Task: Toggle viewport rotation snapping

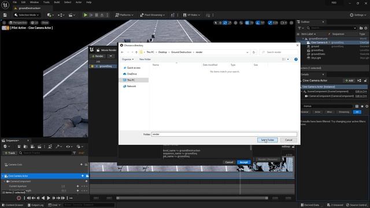Action: coord(258,23)
